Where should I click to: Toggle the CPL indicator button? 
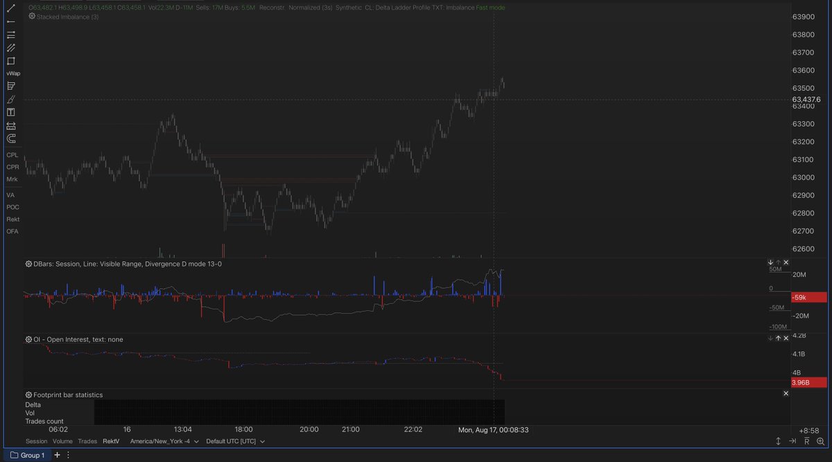coord(12,155)
